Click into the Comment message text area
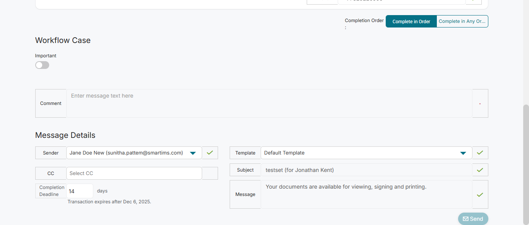 pyautogui.click(x=269, y=103)
